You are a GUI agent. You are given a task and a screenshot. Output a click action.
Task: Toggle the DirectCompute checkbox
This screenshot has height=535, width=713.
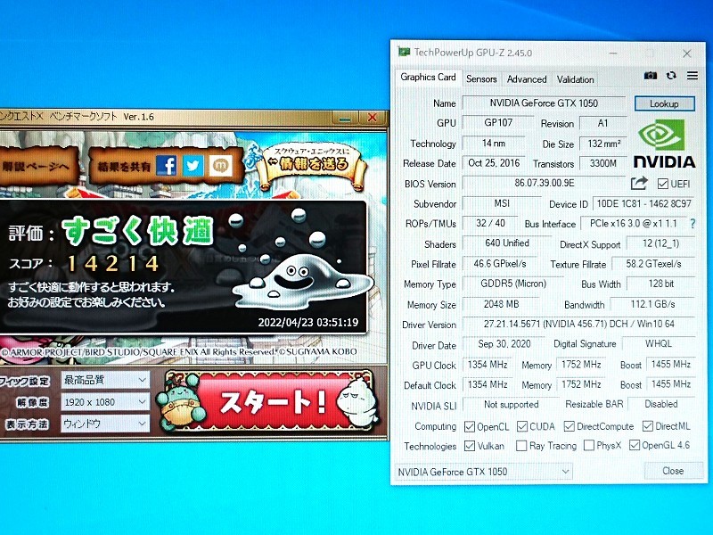tap(569, 426)
